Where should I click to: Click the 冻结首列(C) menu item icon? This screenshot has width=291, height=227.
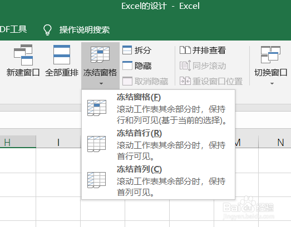(96, 180)
